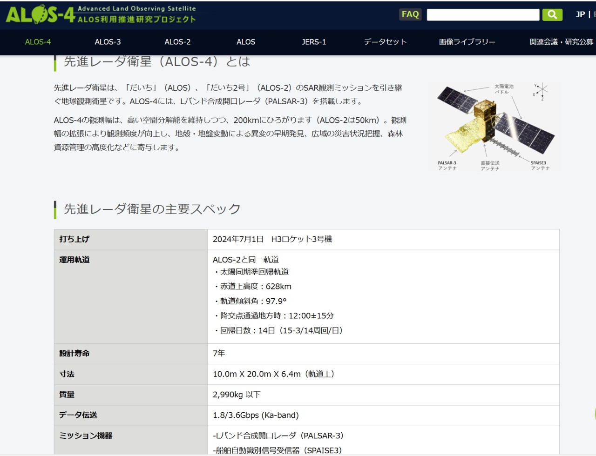
Task: Click the PALSAR-3 アンテナ label in diagram
Action: (447, 166)
